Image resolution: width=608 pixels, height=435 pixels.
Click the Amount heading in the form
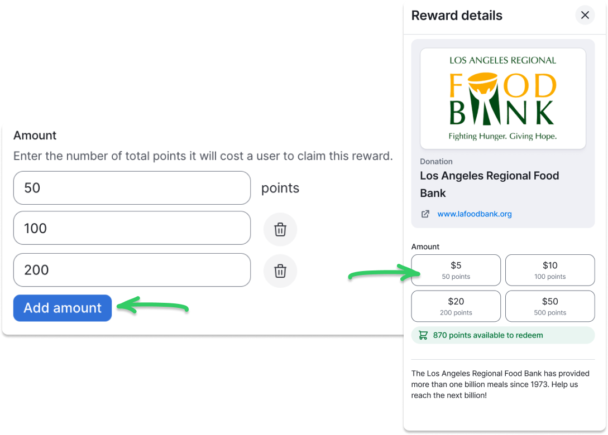(x=35, y=135)
